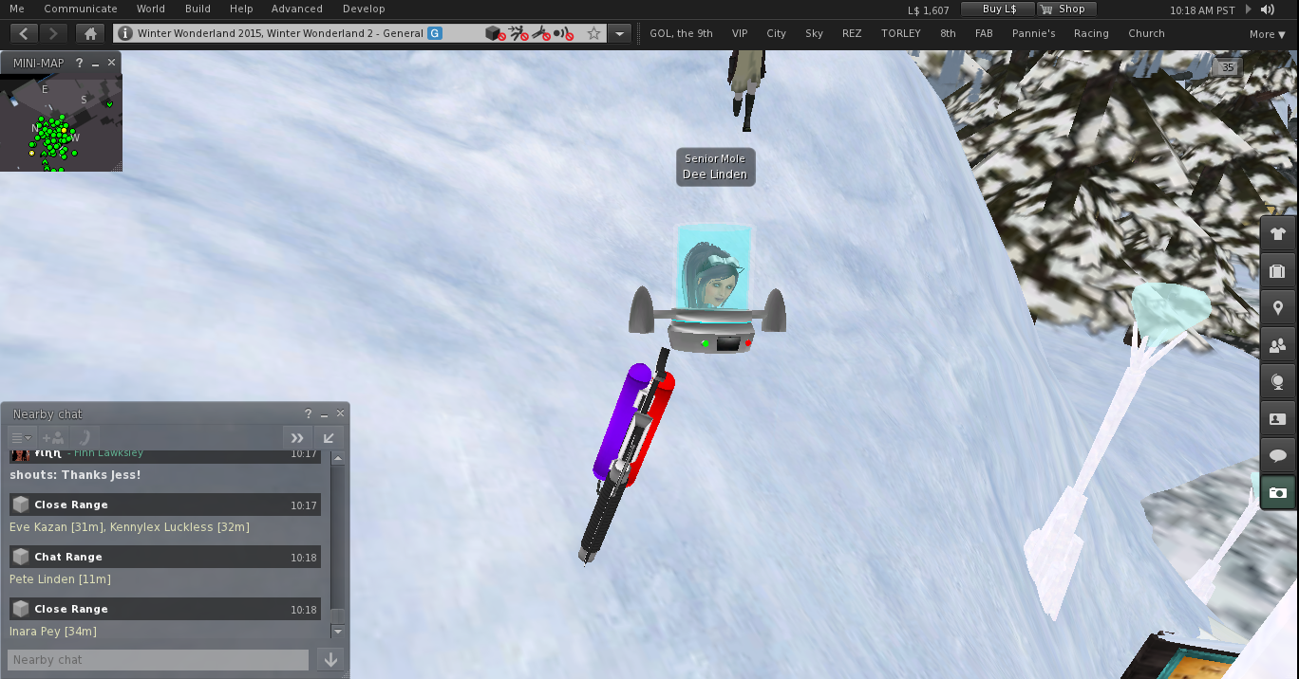Open Places via the map pin icon
Screen dimensions: 1299x679
tap(1277, 308)
